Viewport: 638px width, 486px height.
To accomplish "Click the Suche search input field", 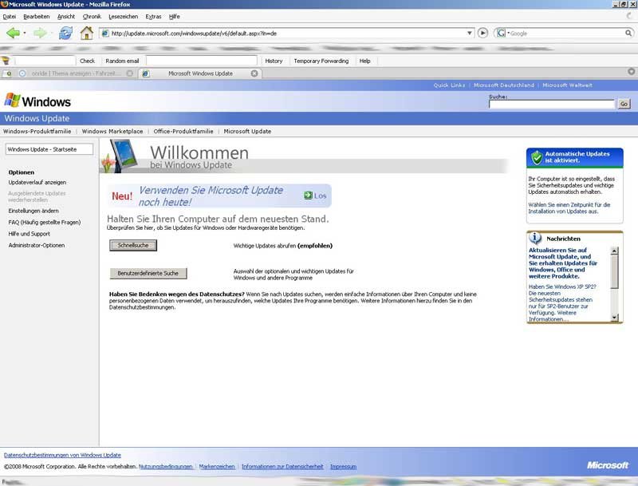I will point(552,105).
